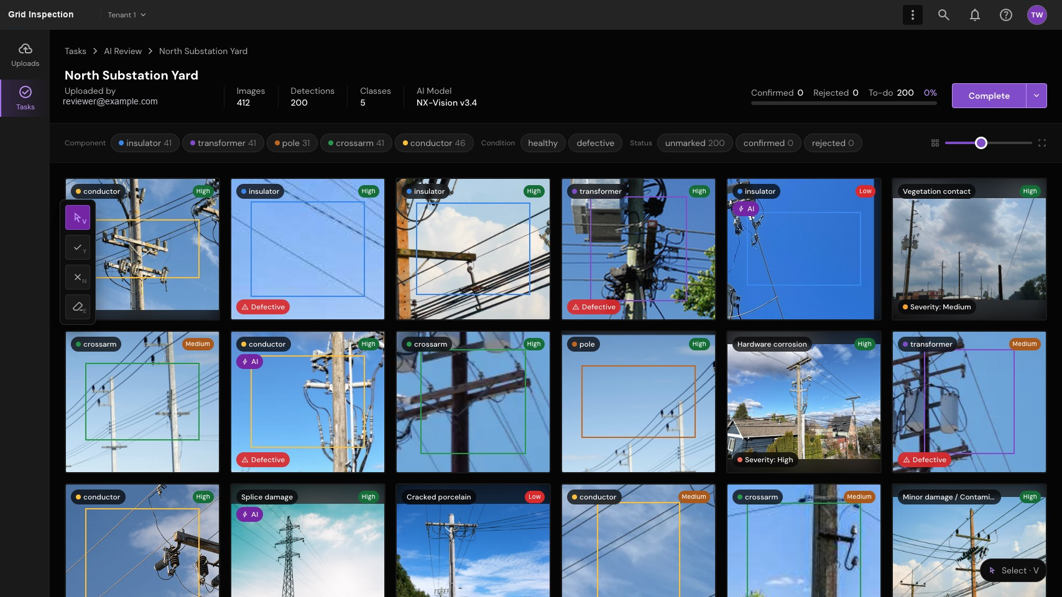Filter by unmarked 200 status
This screenshot has height=597, width=1062.
[x=695, y=143]
